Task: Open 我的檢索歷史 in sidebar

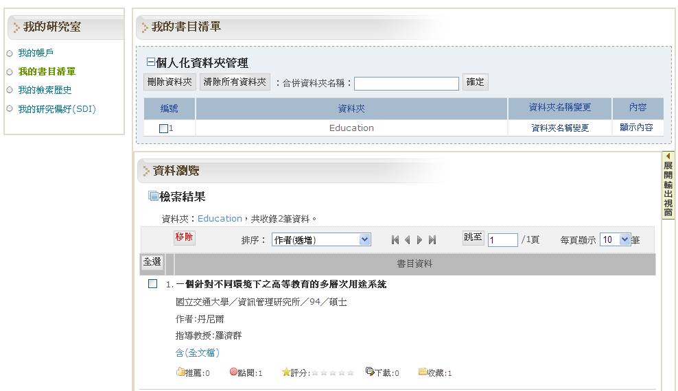Action: tap(45, 90)
